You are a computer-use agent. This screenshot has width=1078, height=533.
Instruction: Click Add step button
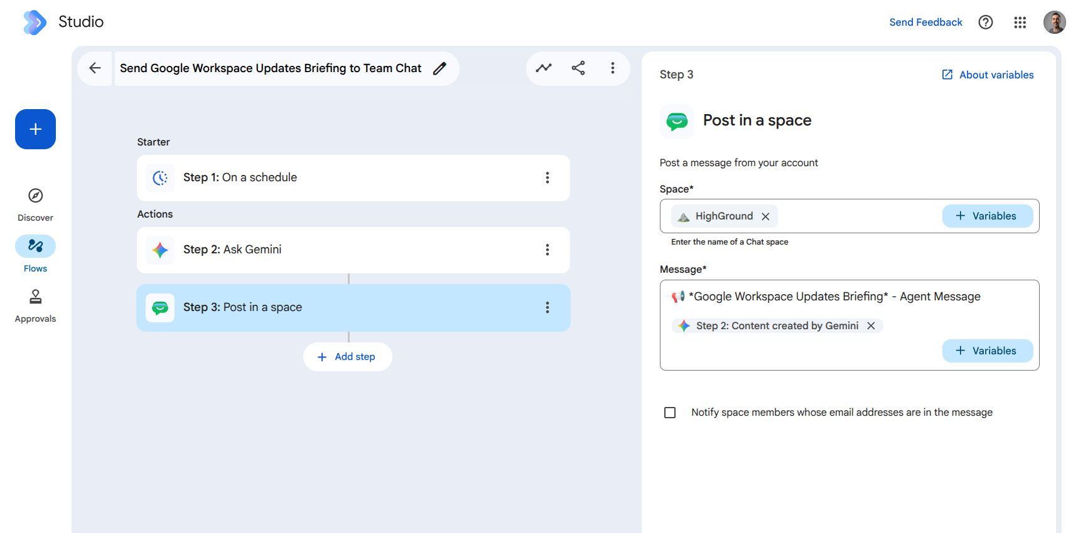(x=348, y=357)
